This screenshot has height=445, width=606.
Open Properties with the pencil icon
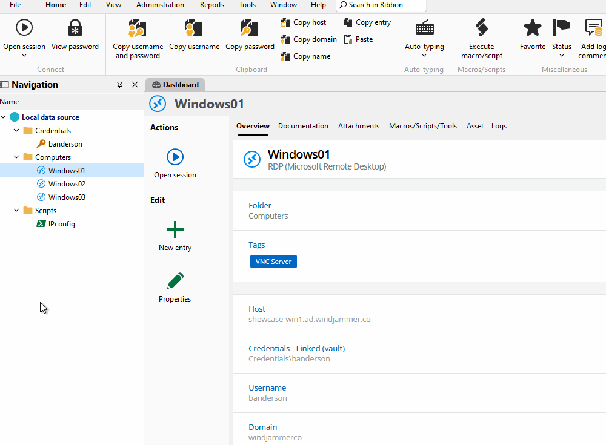(x=175, y=281)
